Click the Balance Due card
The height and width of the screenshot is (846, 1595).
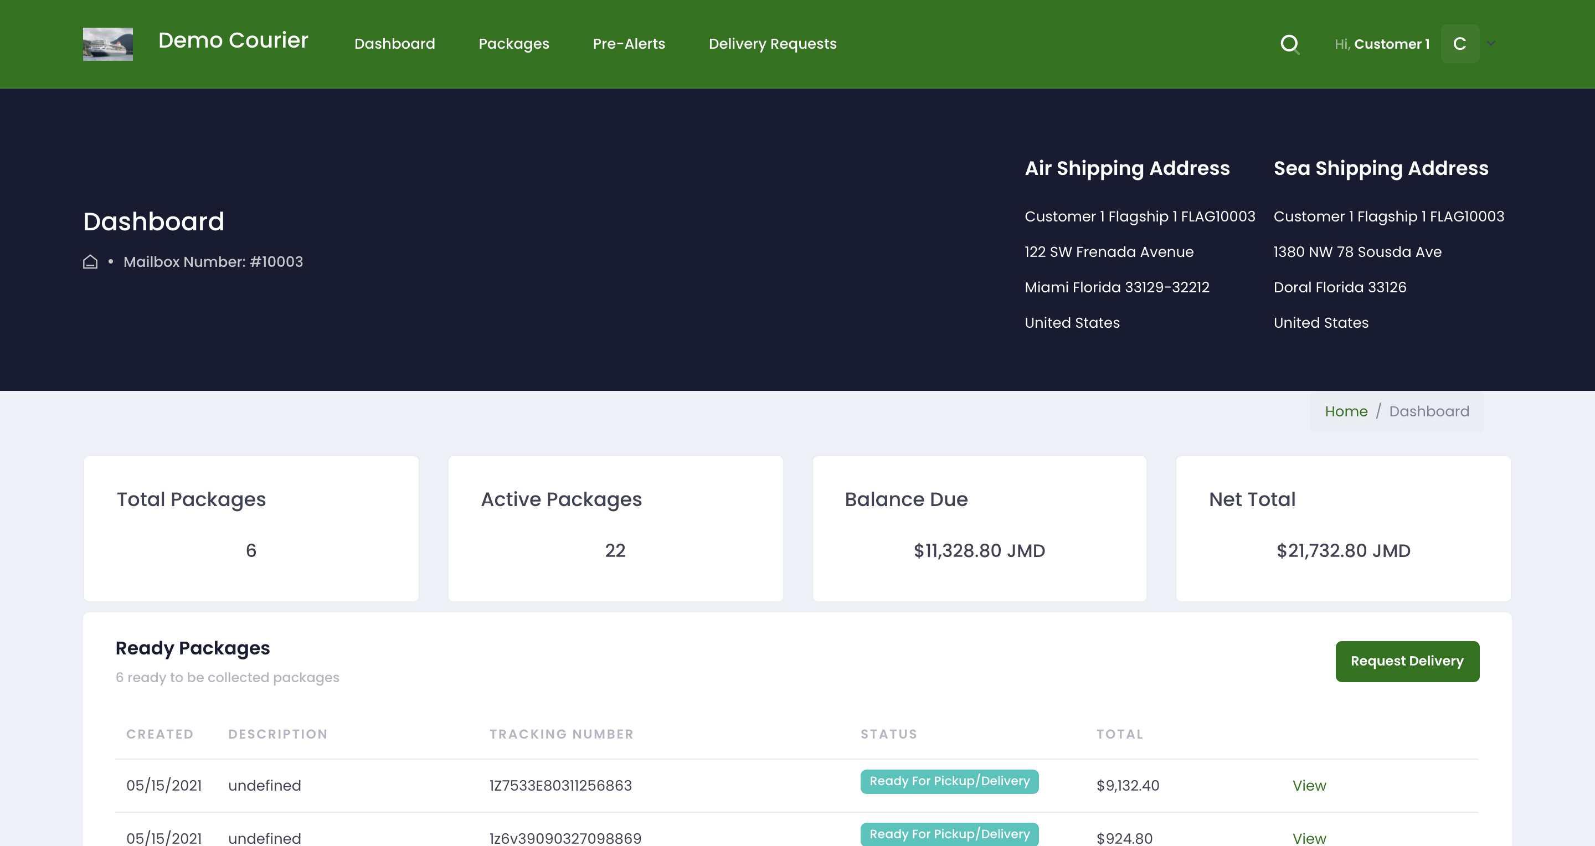(979, 529)
